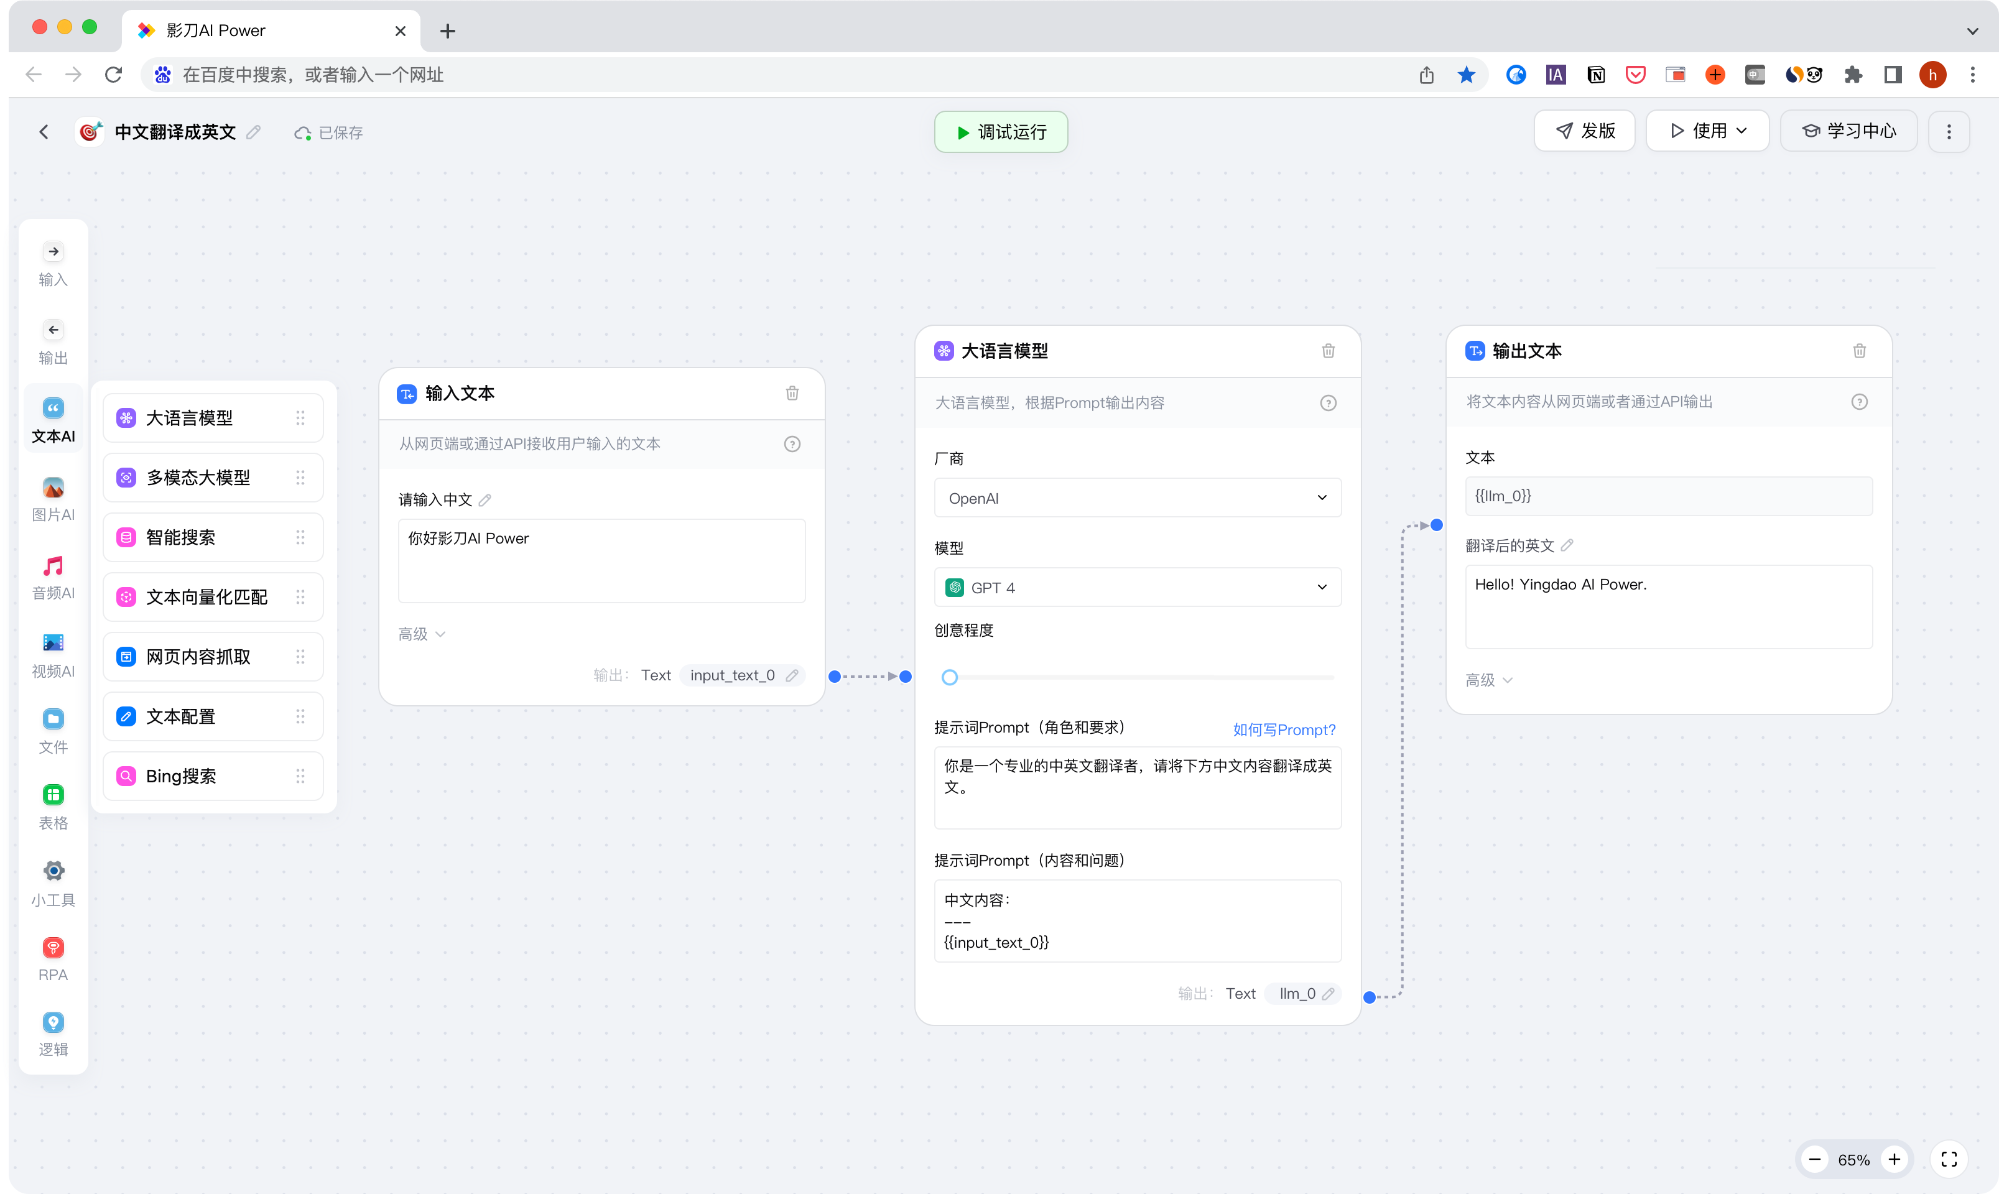Adjust the 创意程度 slider handle
This screenshot has width=1999, height=1194.
tap(950, 677)
